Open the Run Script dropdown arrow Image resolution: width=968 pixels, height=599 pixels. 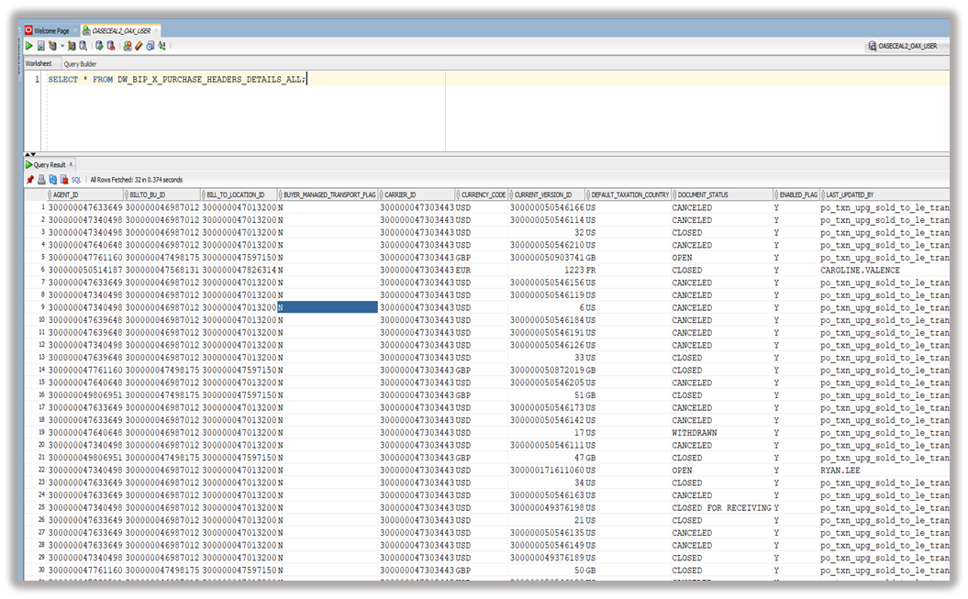[61, 48]
